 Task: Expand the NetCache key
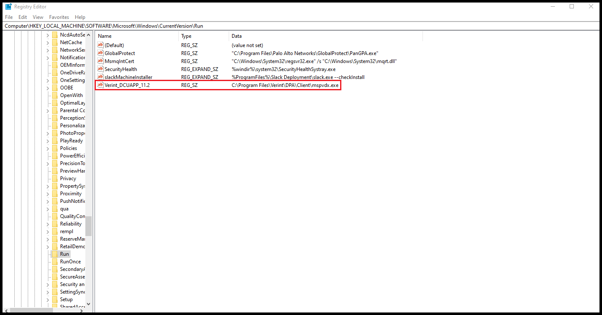[48, 42]
